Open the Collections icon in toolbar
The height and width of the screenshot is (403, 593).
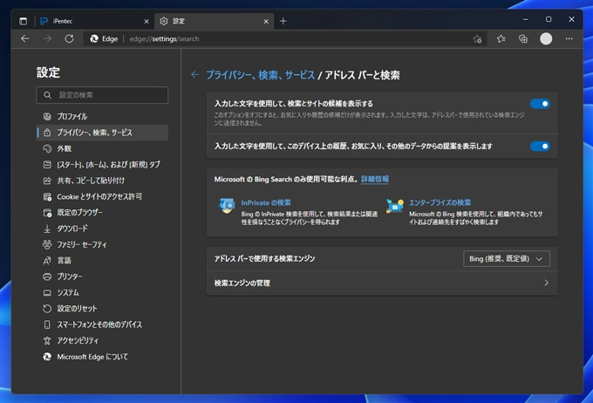point(523,38)
